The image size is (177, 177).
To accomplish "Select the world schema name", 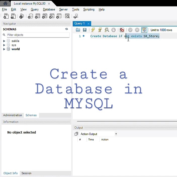I will point(16,49).
